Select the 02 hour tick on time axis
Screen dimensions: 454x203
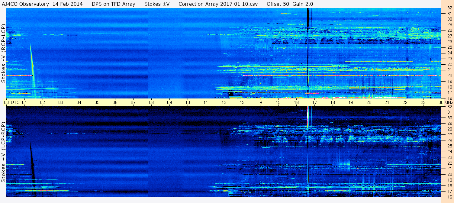(43, 102)
